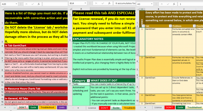Switch to the purple Limits sheet tab
Image resolution: width=203 pixels, height=111 pixels.
pos(61,108)
